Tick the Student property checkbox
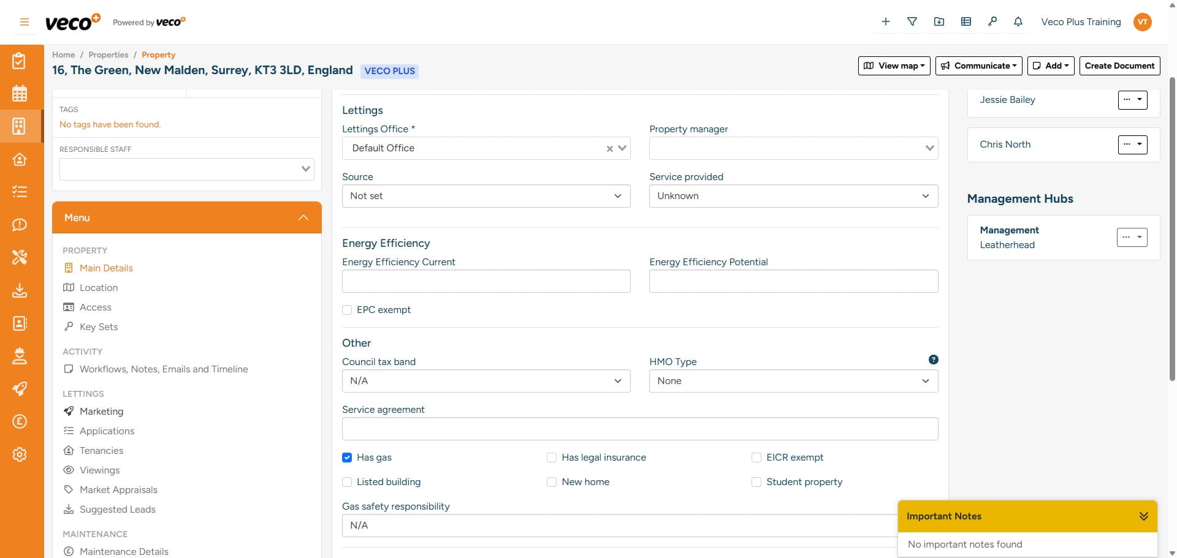 (756, 482)
